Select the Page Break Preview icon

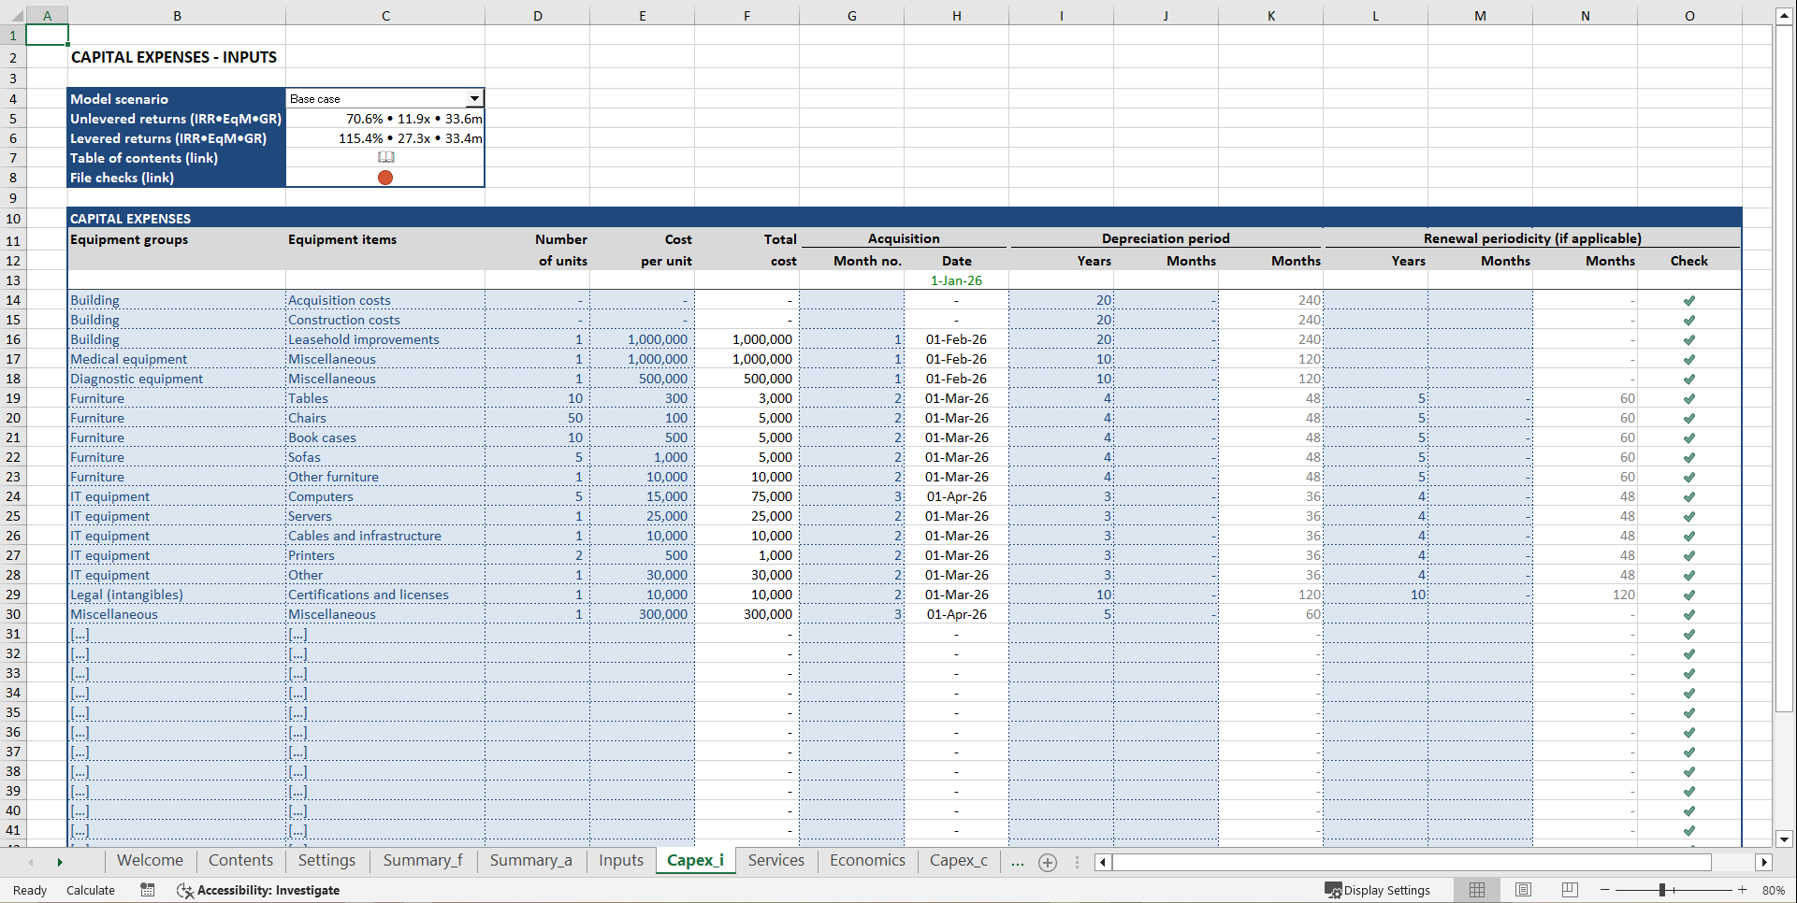tap(1569, 890)
